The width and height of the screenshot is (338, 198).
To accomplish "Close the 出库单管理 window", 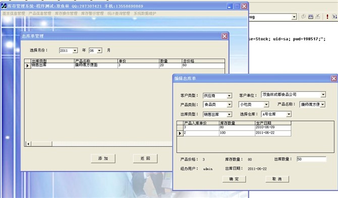I will coord(224,36).
